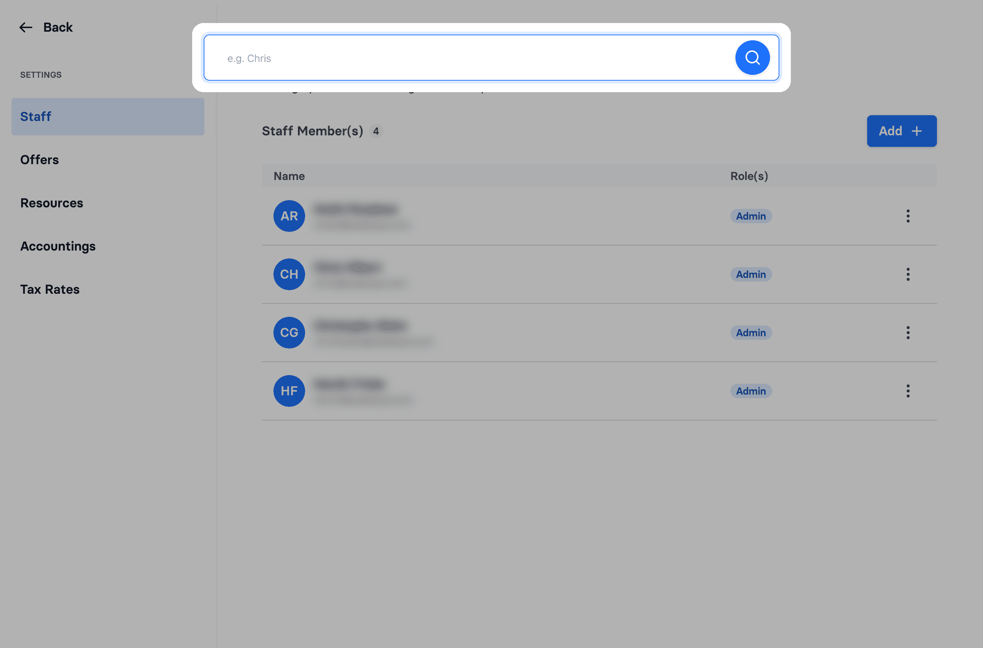Open the Accountings settings section
This screenshot has width=983, height=648.
coord(58,246)
